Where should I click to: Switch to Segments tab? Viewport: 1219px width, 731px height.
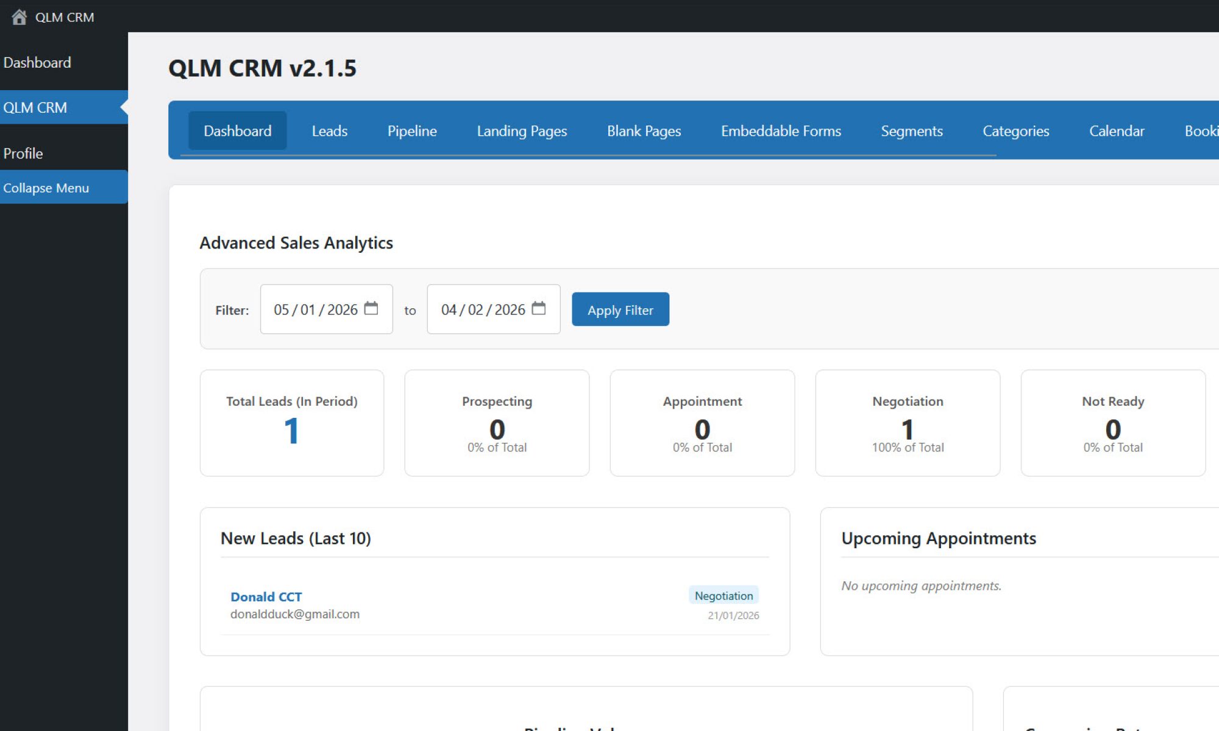911,131
